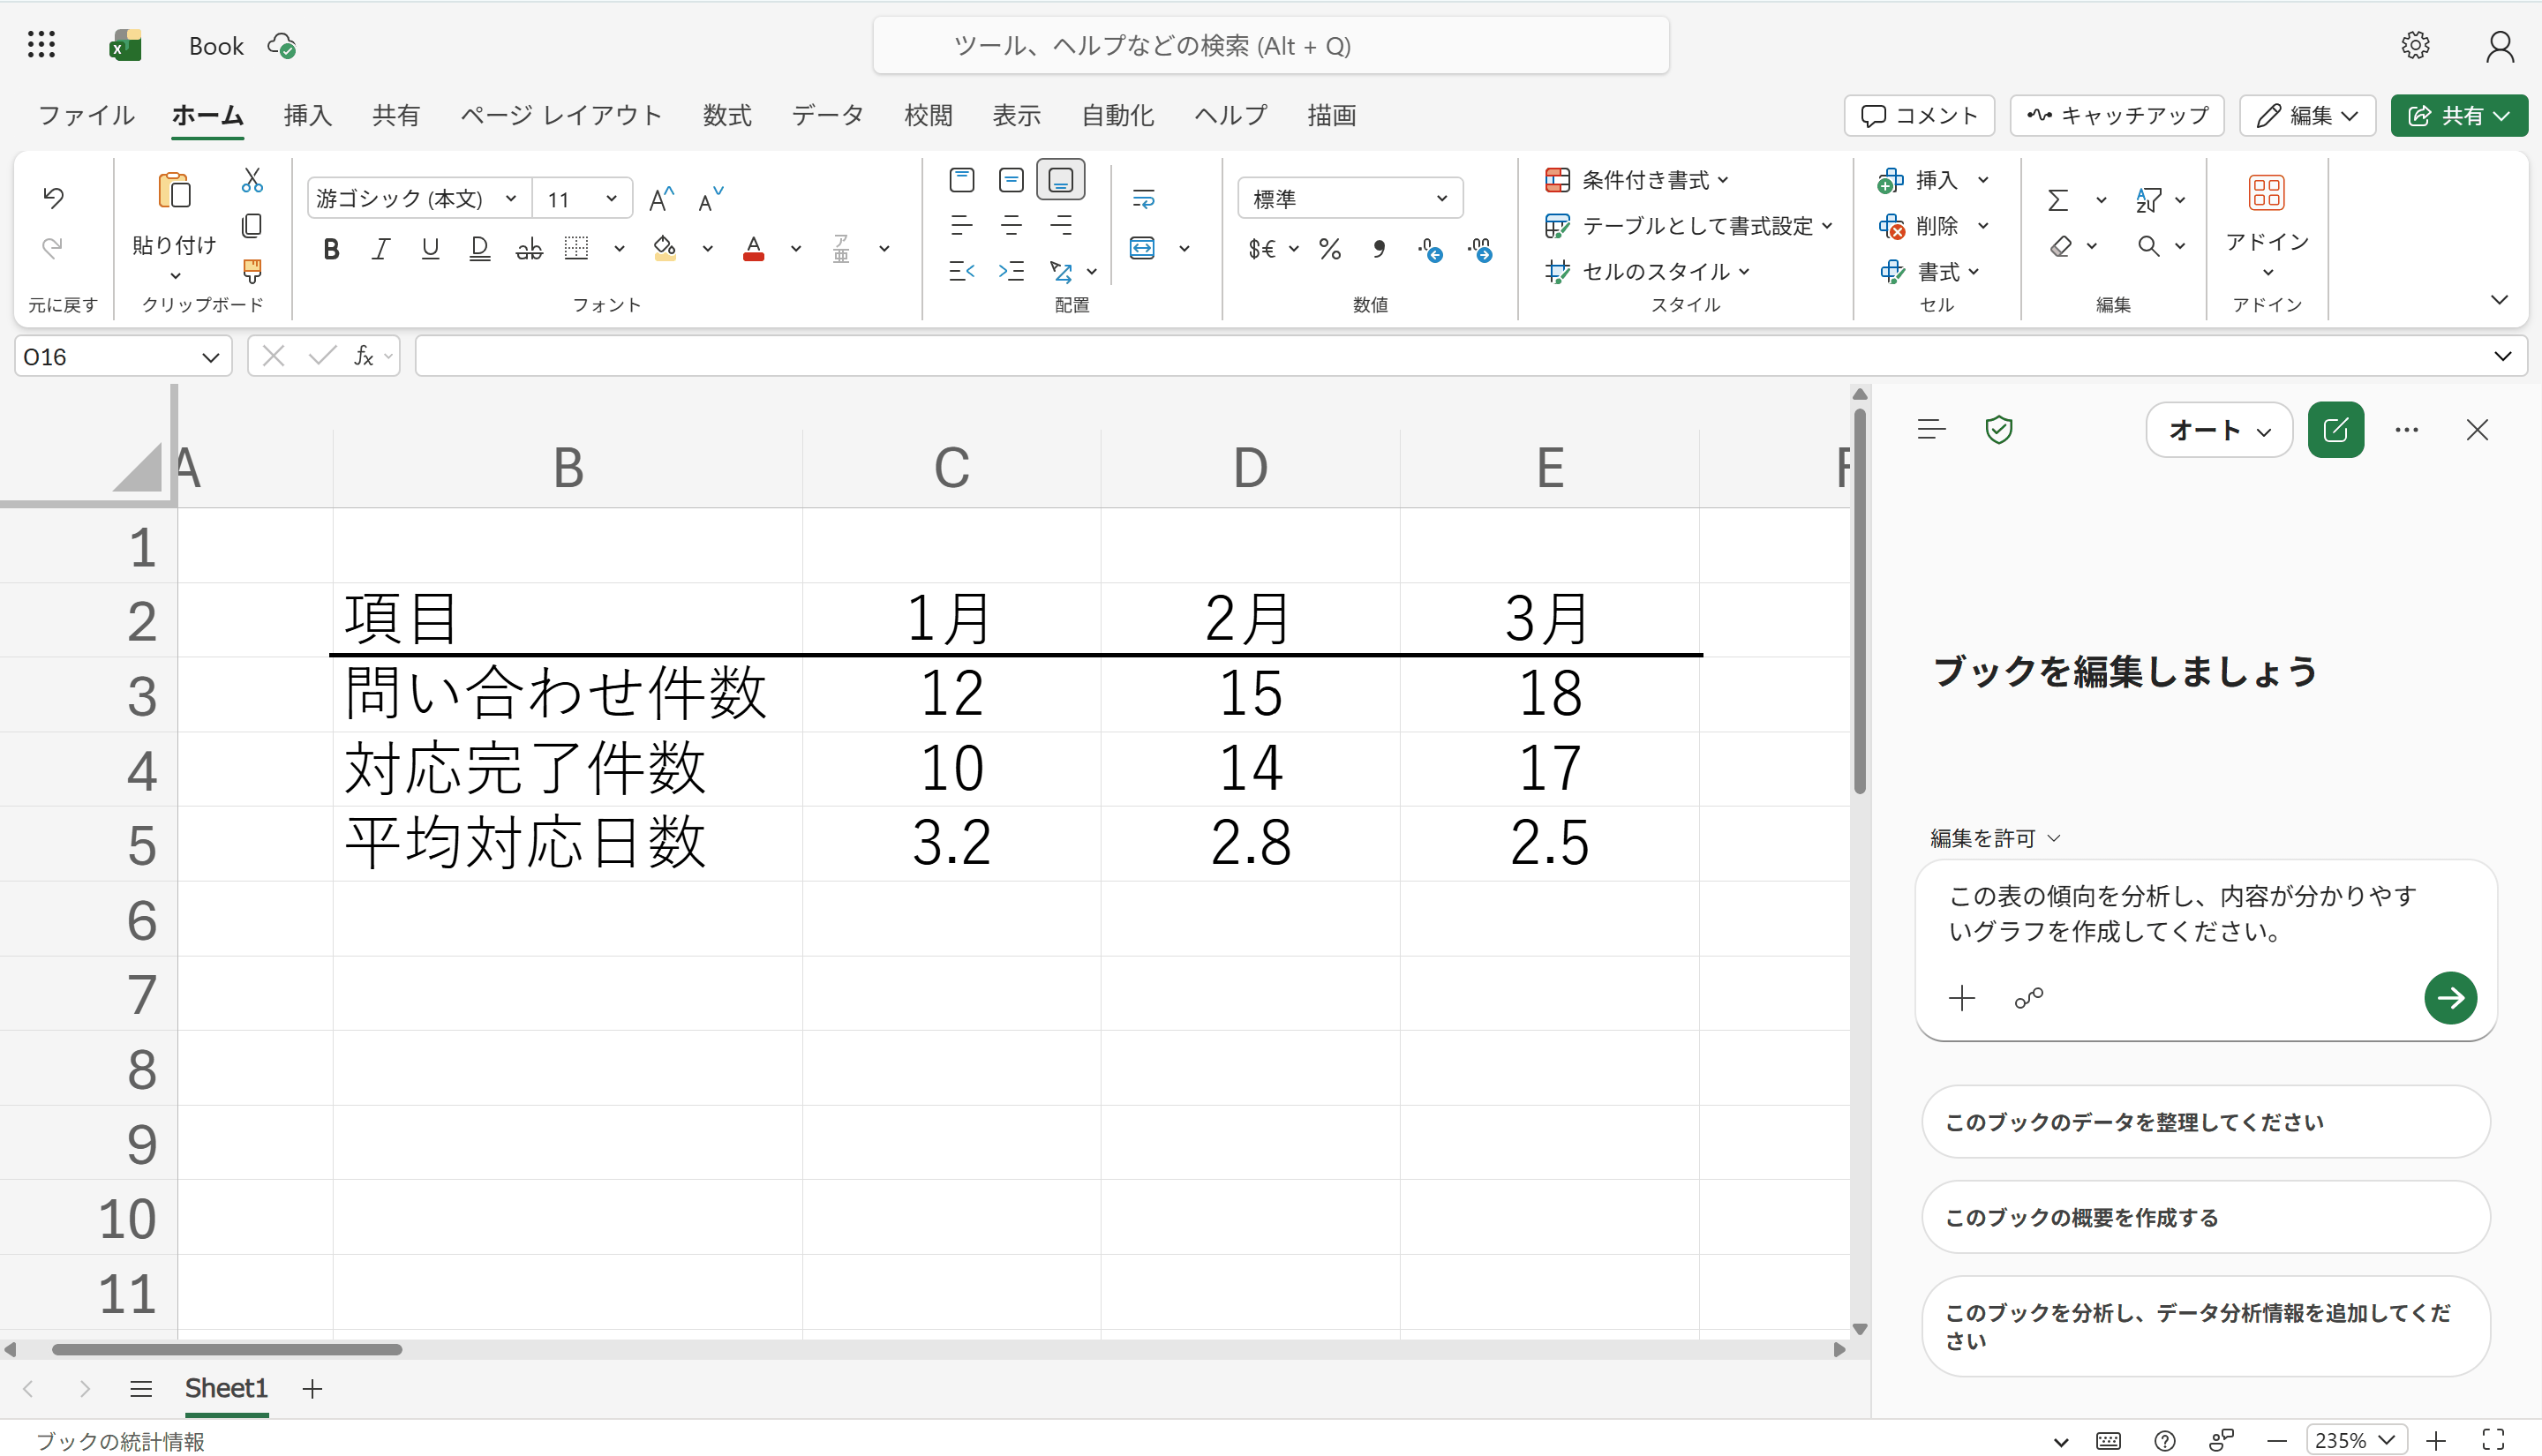Toggle top align in the alignment group
Viewport: 2542px width, 1456px height.
click(x=961, y=180)
